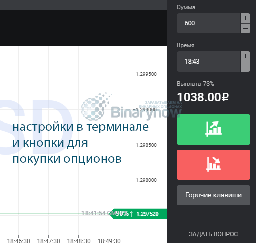Click the 18:47:30 time axis label

49,240
